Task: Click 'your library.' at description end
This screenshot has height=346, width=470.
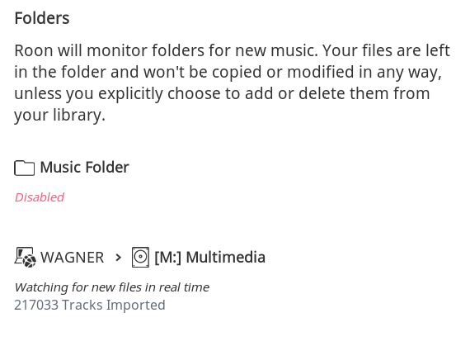Action: coord(59,115)
